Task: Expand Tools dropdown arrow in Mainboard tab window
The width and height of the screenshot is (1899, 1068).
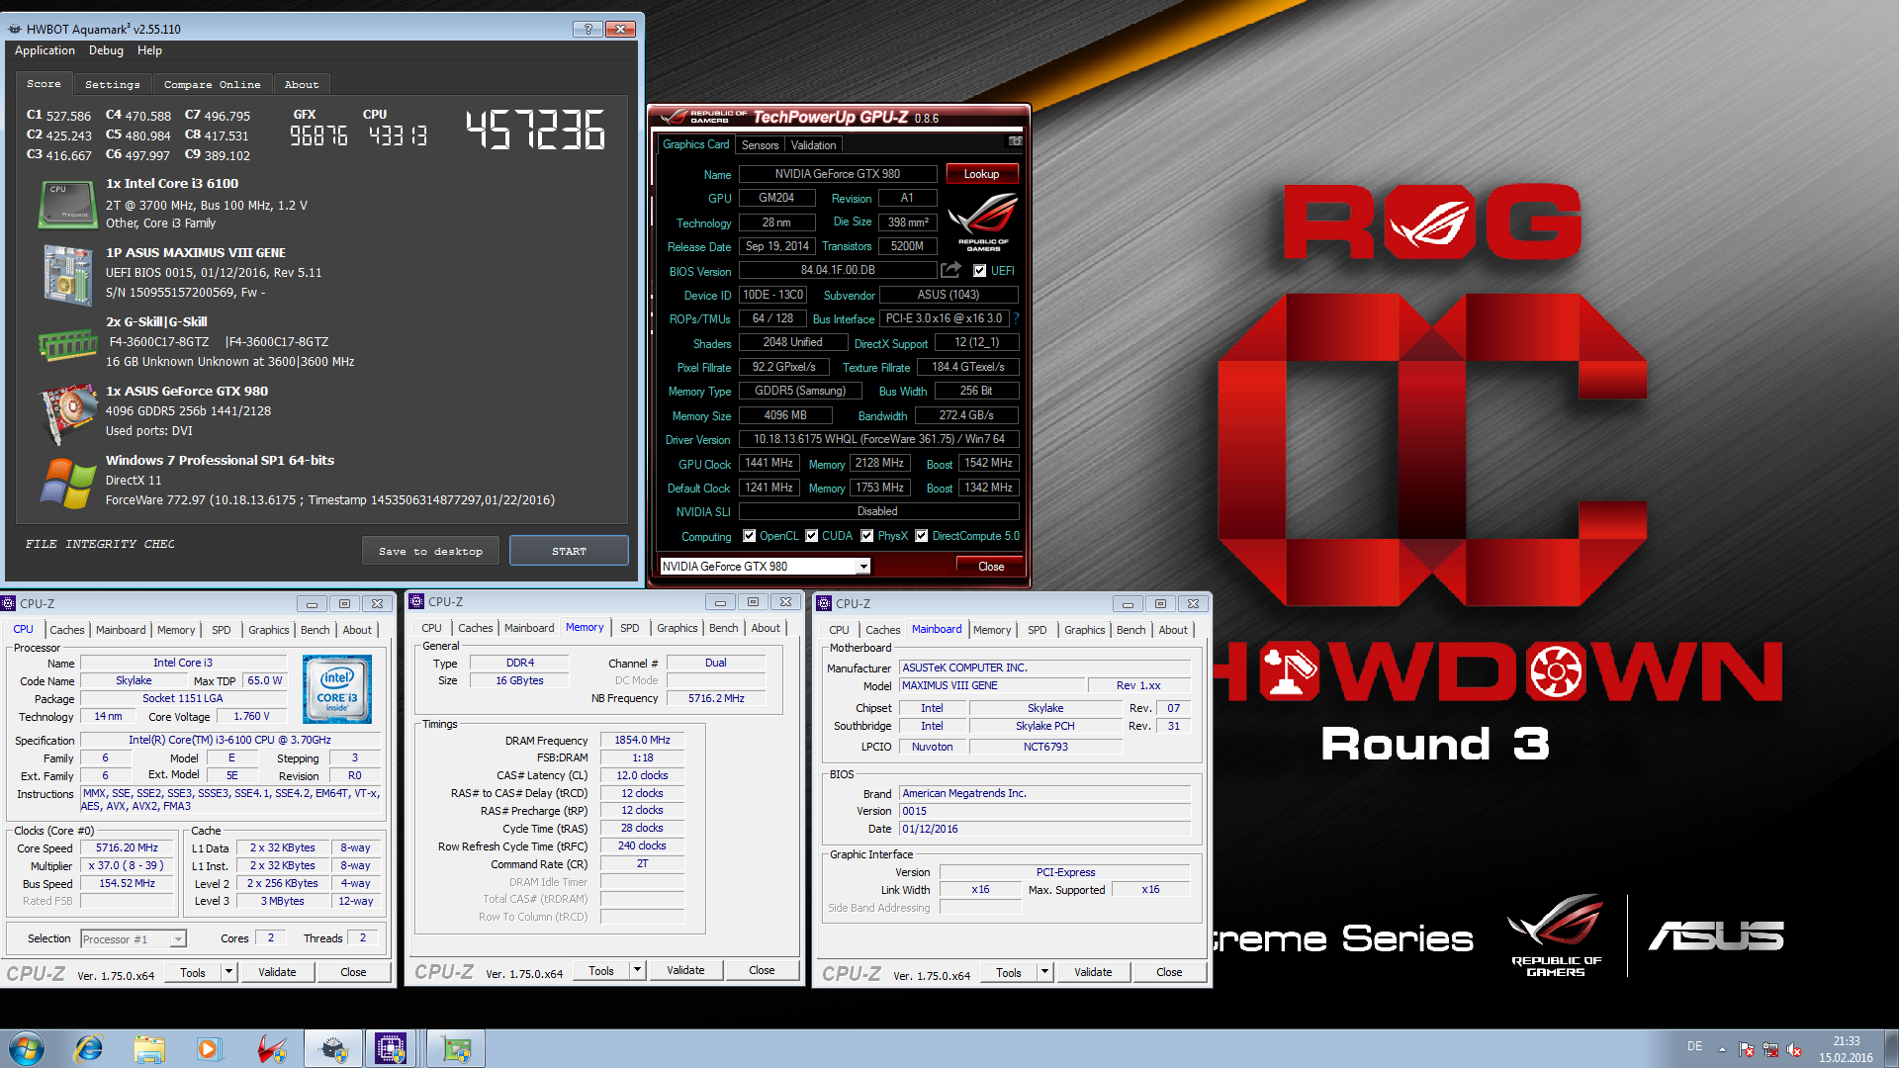Action: point(1044,972)
